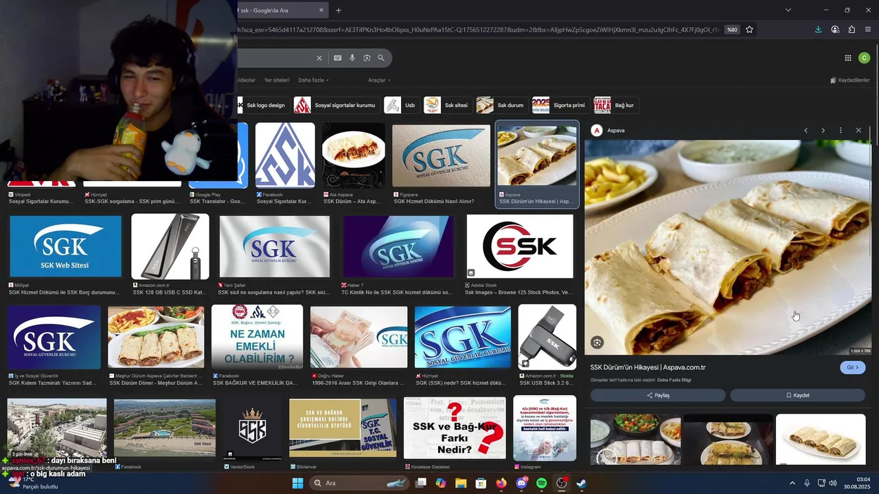This screenshot has width=879, height=494.
Task: Open Microsoft Store from the taskbar
Action: 481,483
